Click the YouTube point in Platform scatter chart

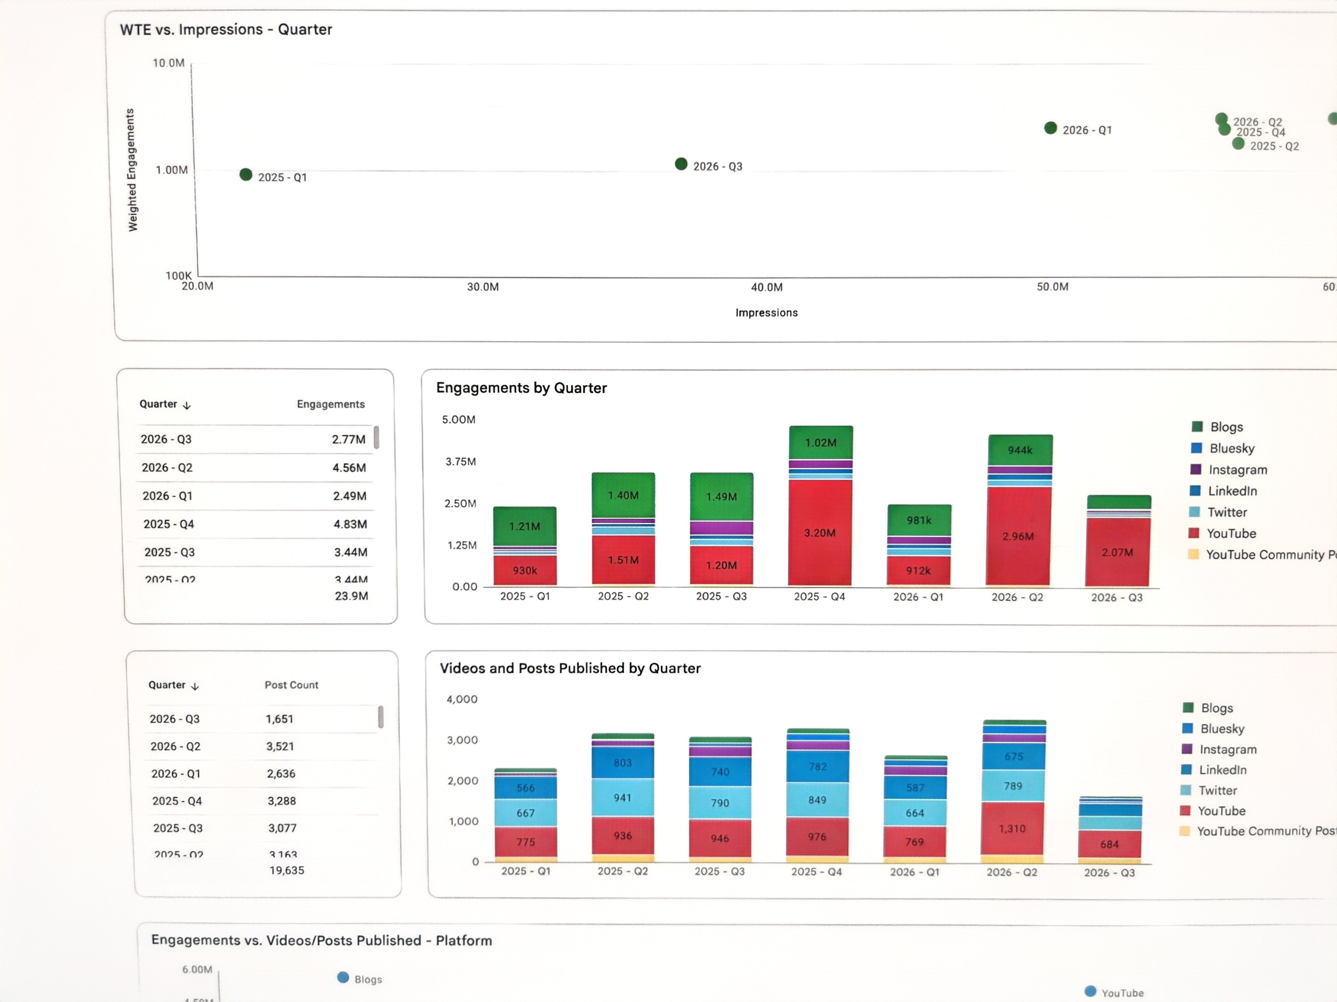1090,991
